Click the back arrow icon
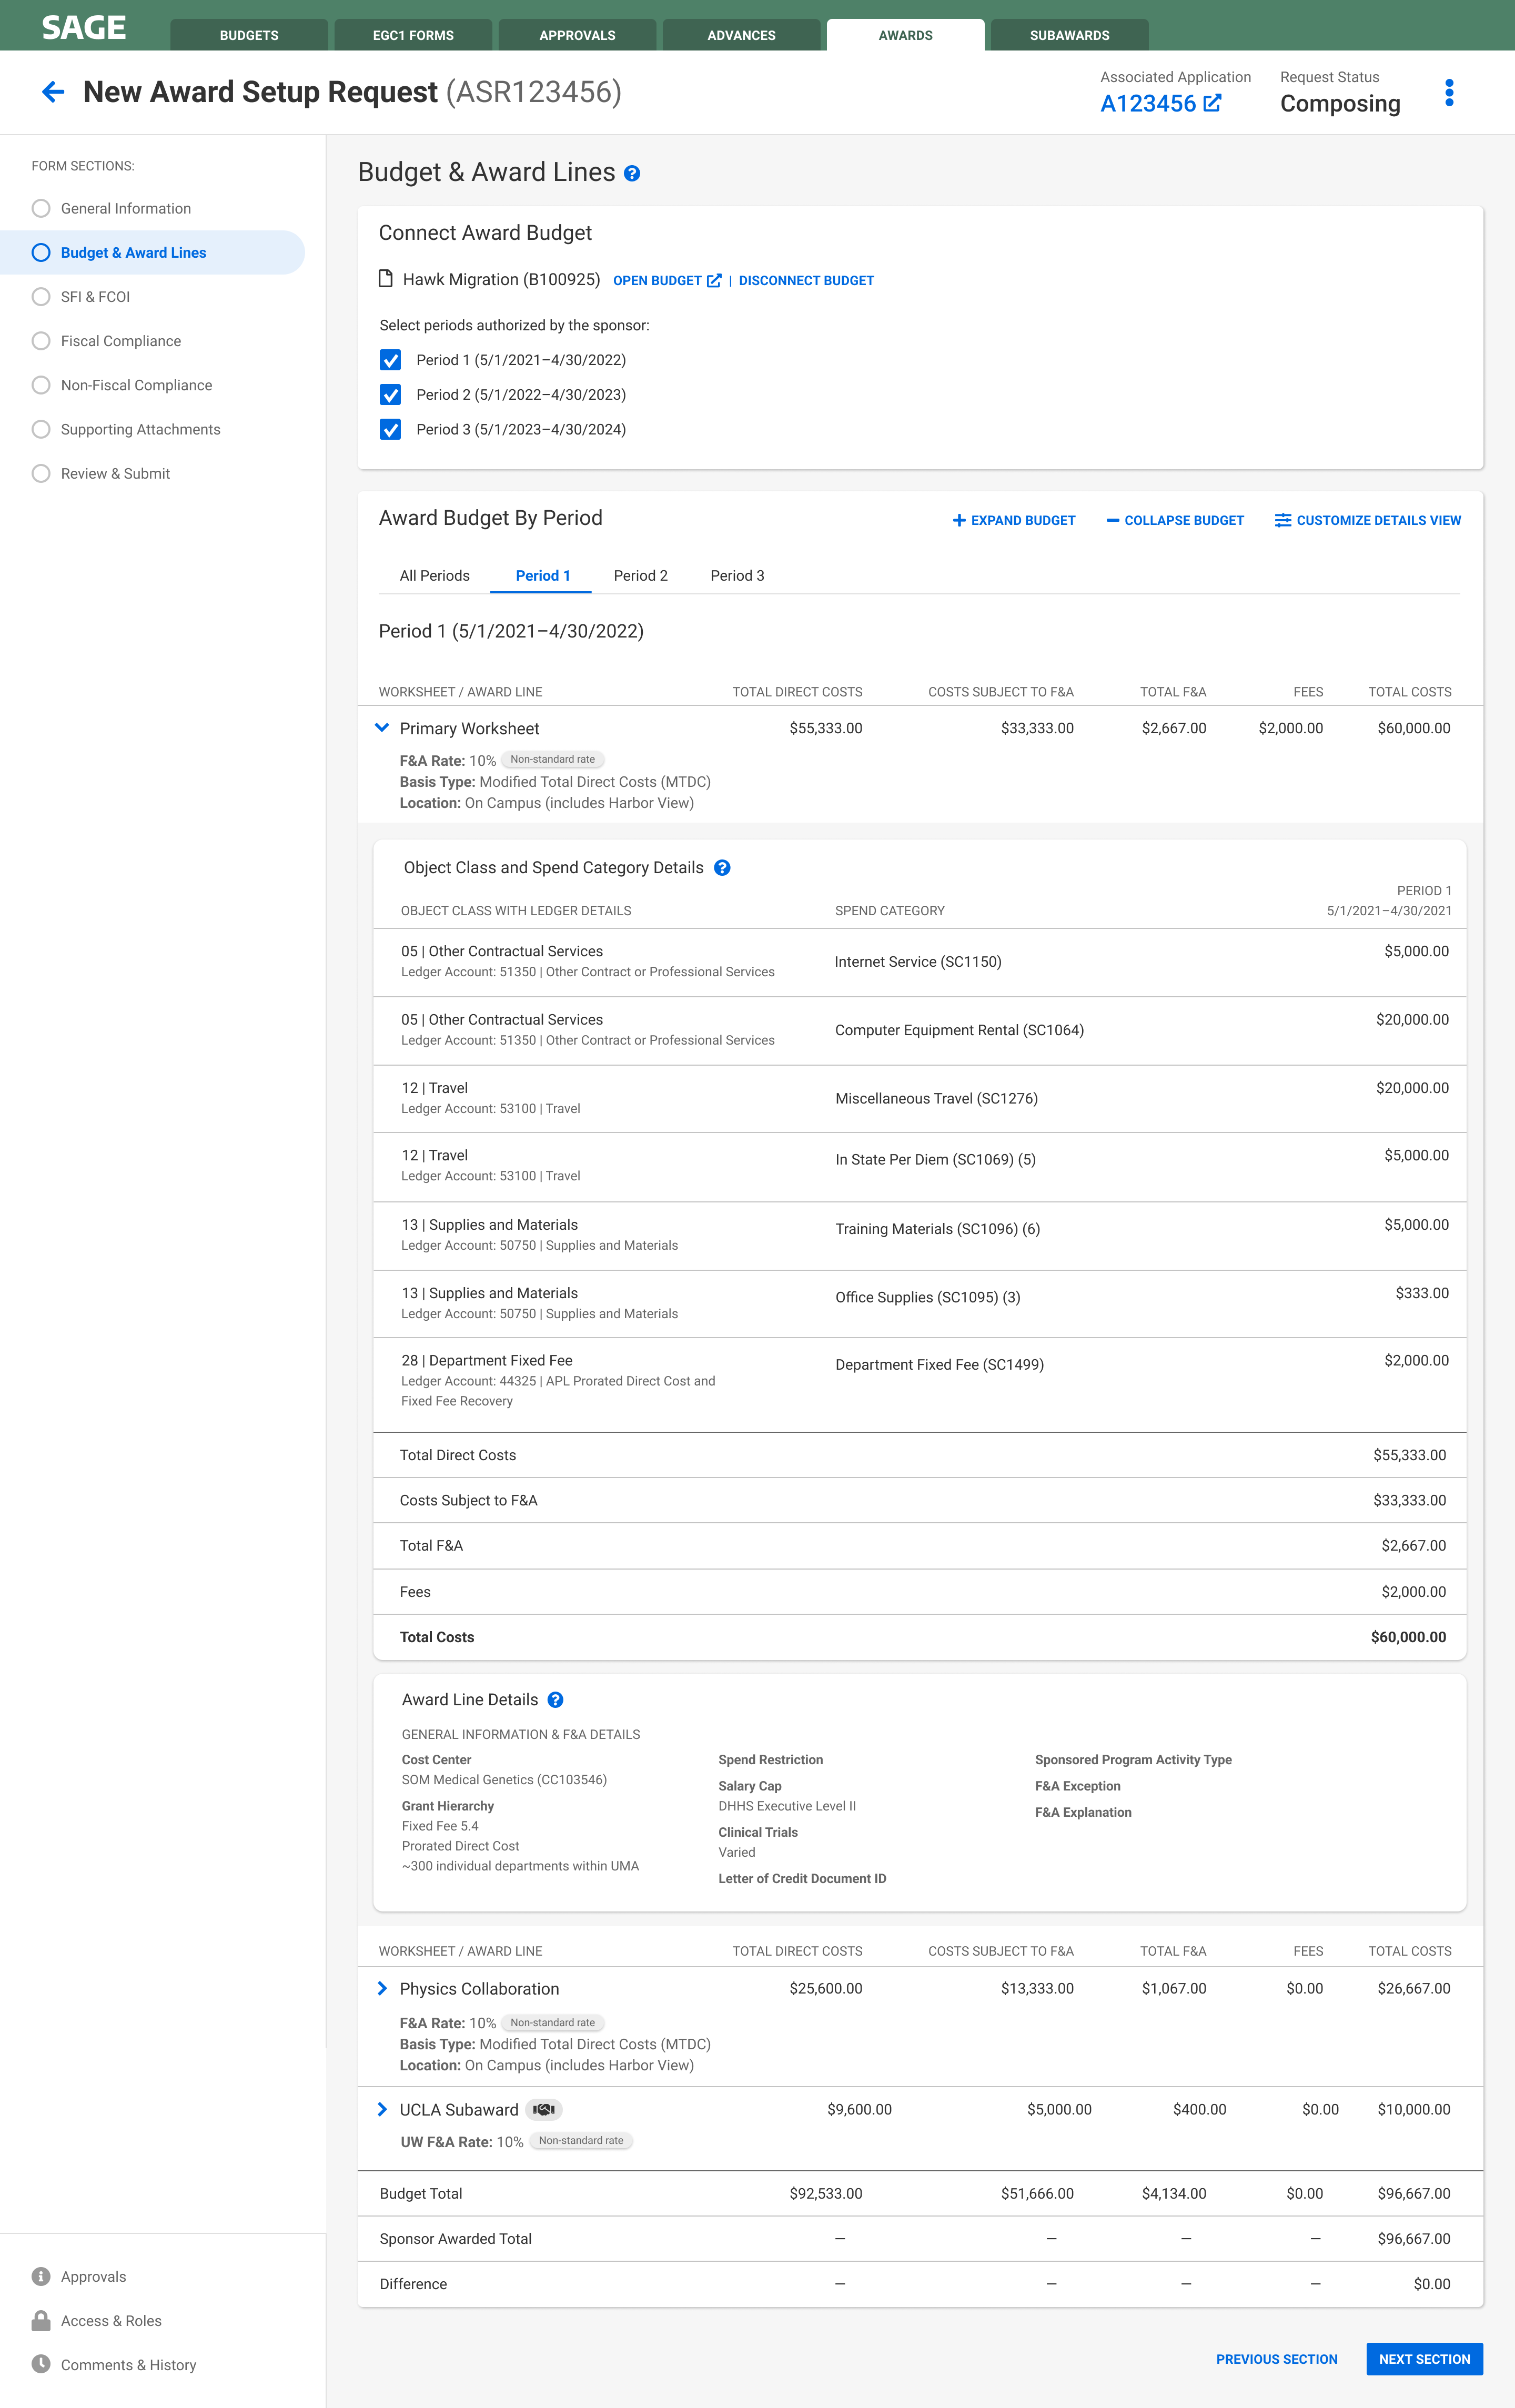The height and width of the screenshot is (2408, 1515). [53, 92]
